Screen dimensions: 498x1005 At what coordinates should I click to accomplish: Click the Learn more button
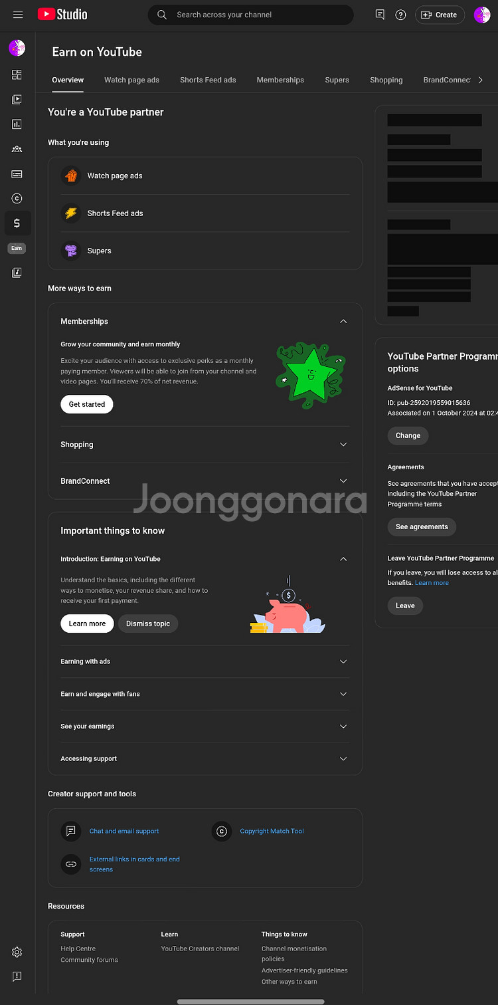pyautogui.click(x=87, y=623)
